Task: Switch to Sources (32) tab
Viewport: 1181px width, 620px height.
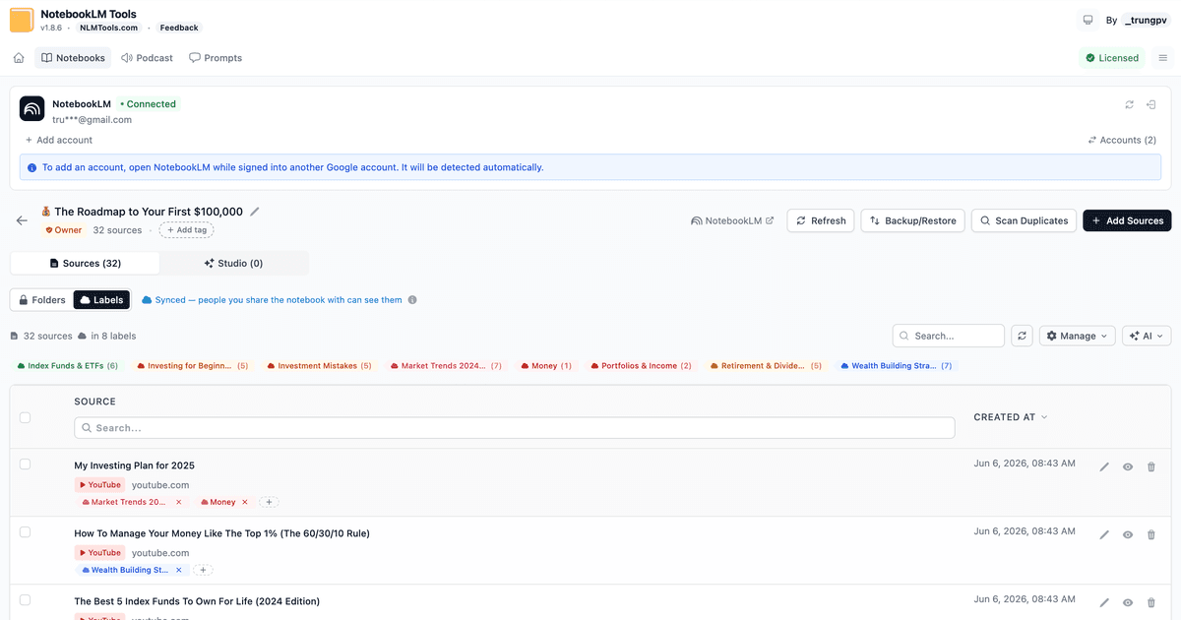Action: point(85,263)
